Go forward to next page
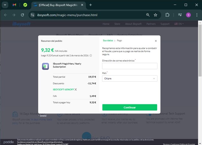The image size is (202, 145). tap(14, 15)
